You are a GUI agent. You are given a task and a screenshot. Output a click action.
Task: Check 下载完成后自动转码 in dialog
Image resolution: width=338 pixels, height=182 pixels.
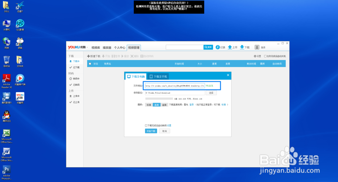pos(146,125)
